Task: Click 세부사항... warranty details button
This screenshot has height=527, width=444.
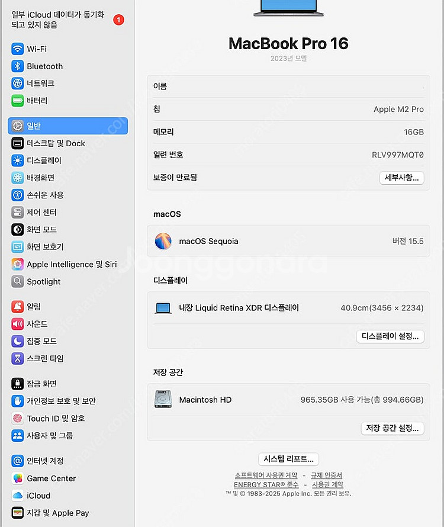Action: pyautogui.click(x=401, y=178)
